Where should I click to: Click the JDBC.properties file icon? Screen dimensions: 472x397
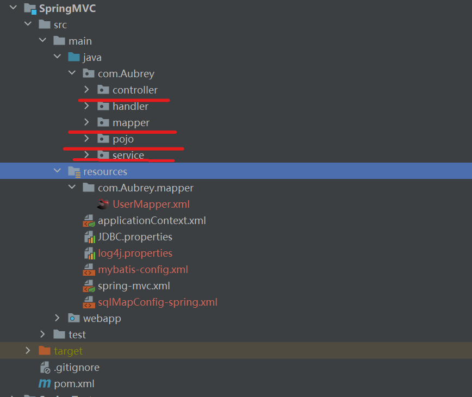tap(89, 237)
